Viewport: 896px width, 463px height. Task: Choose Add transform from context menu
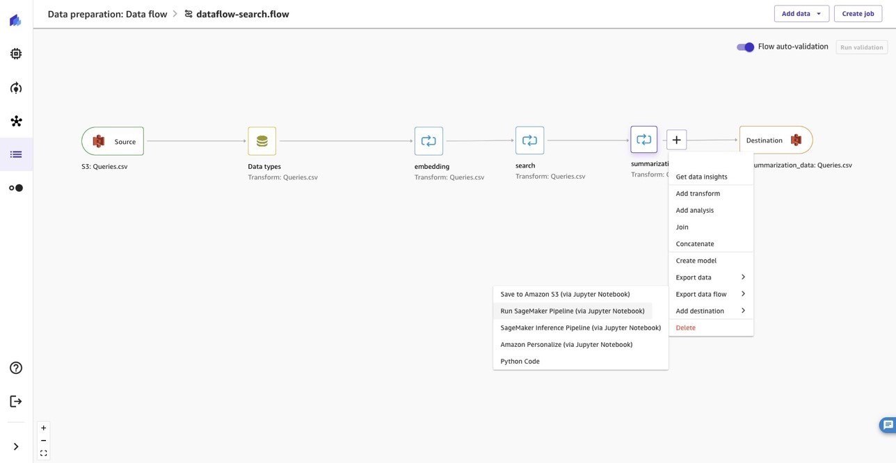(711, 193)
